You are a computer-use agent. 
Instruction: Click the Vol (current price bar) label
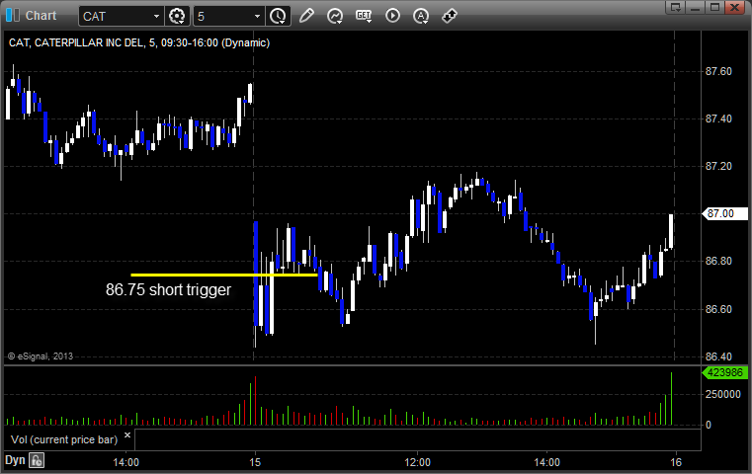[64, 439]
